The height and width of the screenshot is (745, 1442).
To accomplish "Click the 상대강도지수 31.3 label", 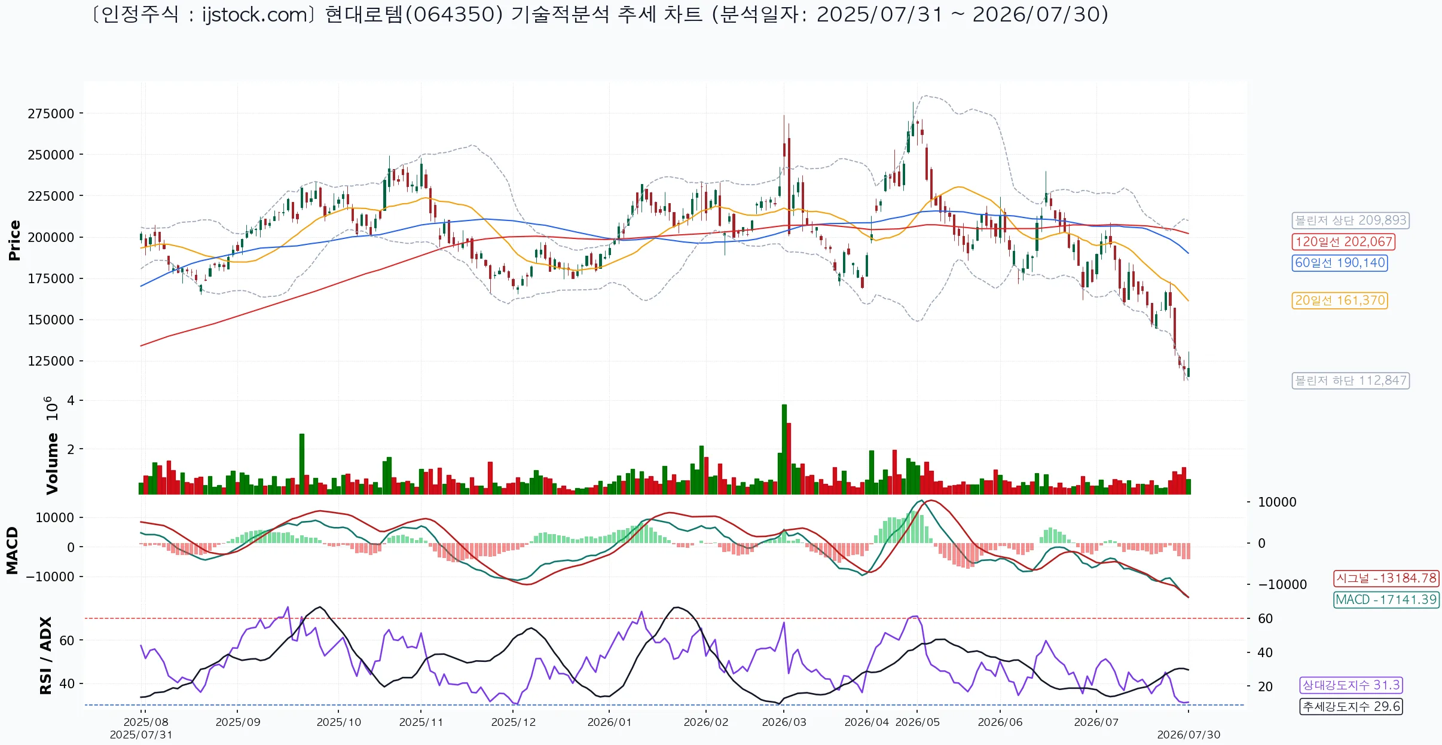I will pyautogui.click(x=1351, y=685).
